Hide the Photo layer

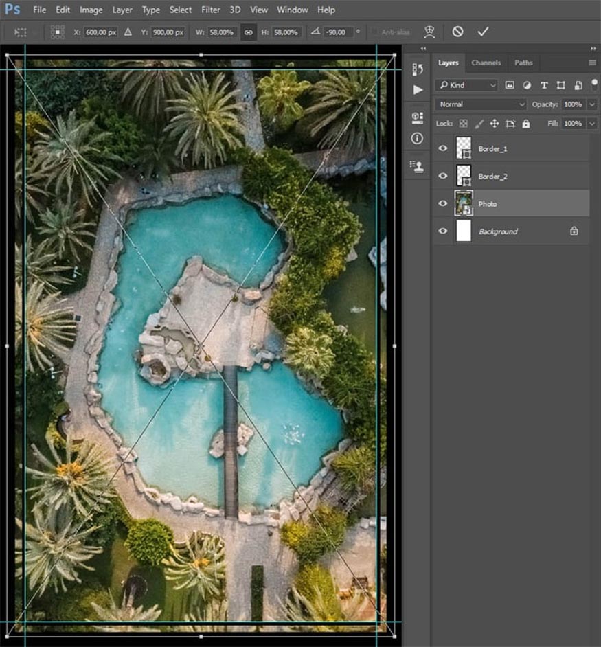tap(443, 203)
